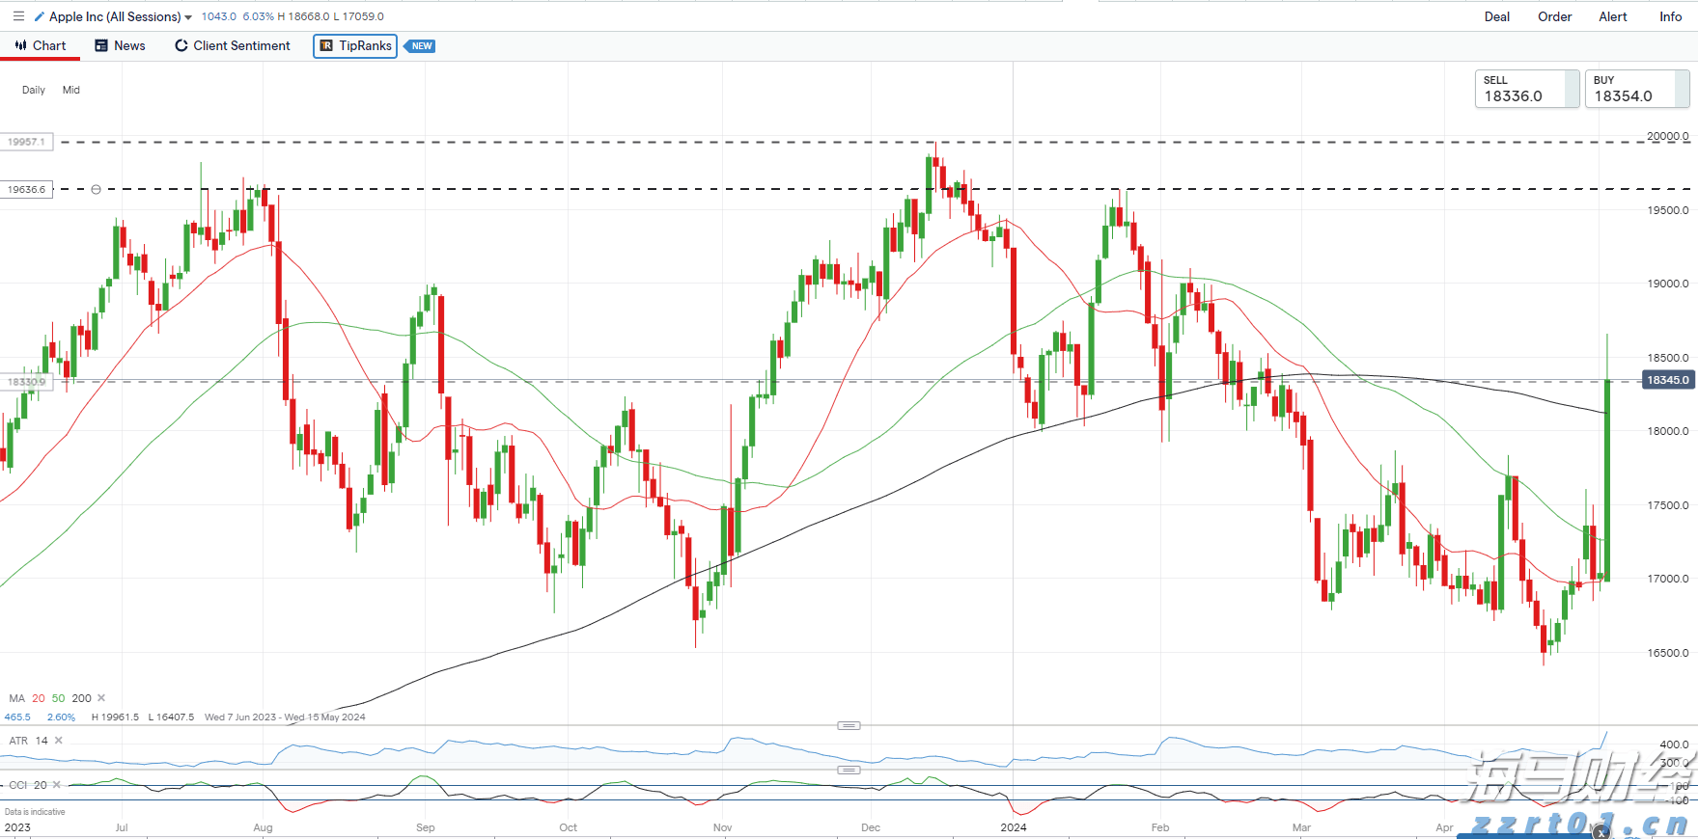Image resolution: width=1698 pixels, height=839 pixels.
Task: Click the 'Data is indicative' note
Action: (35, 812)
